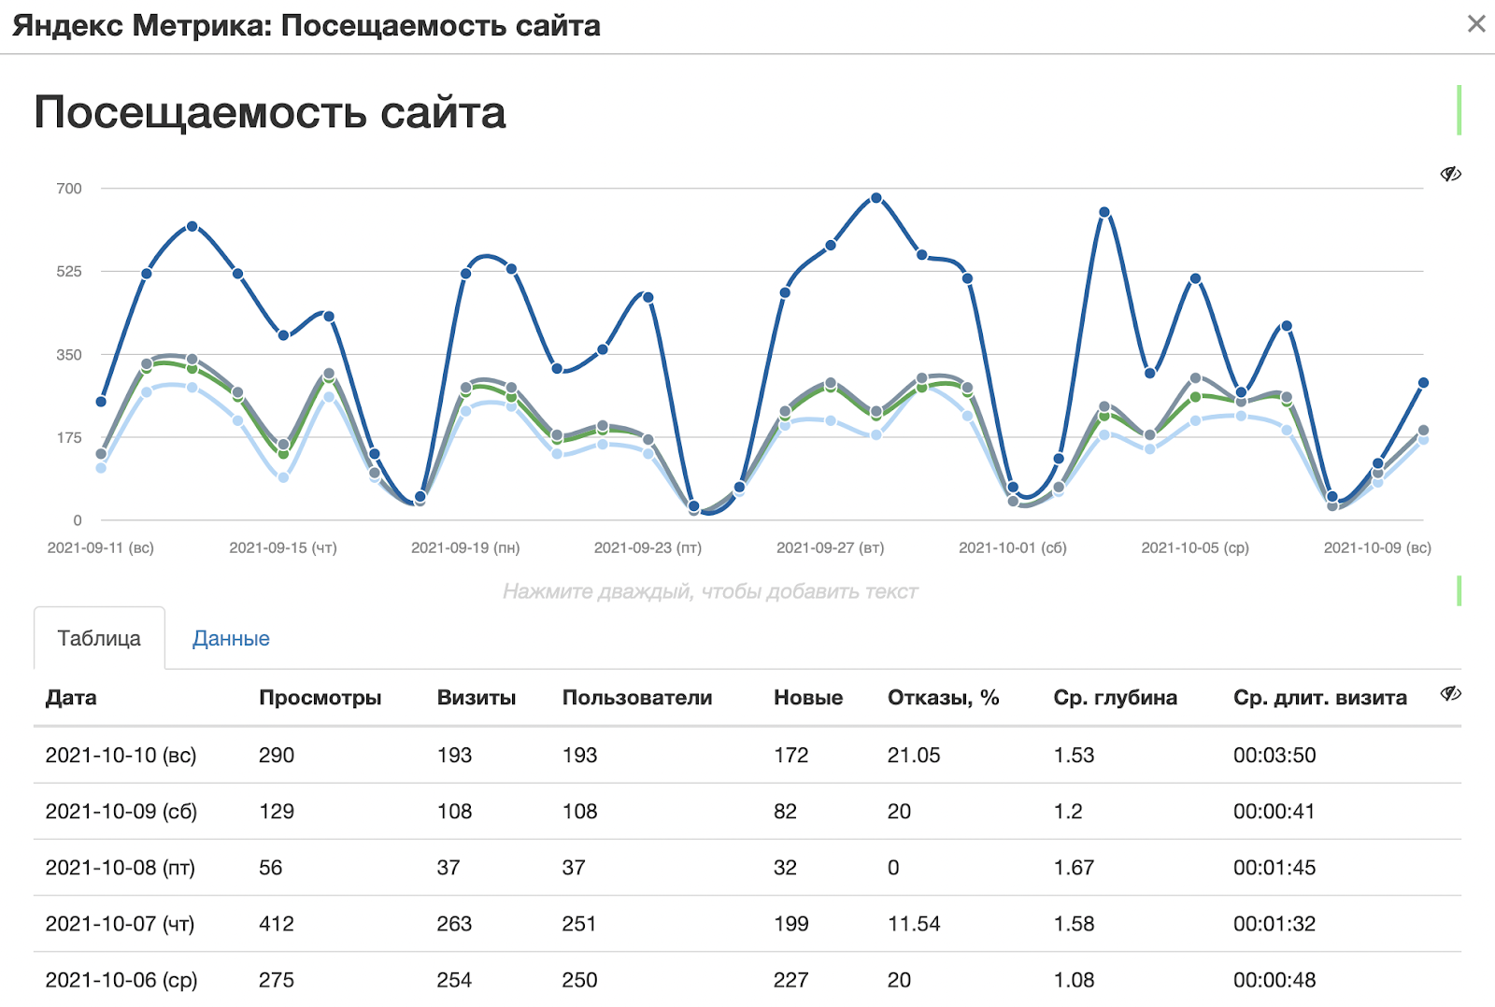Click visit duration 00:03:50

1274,755
